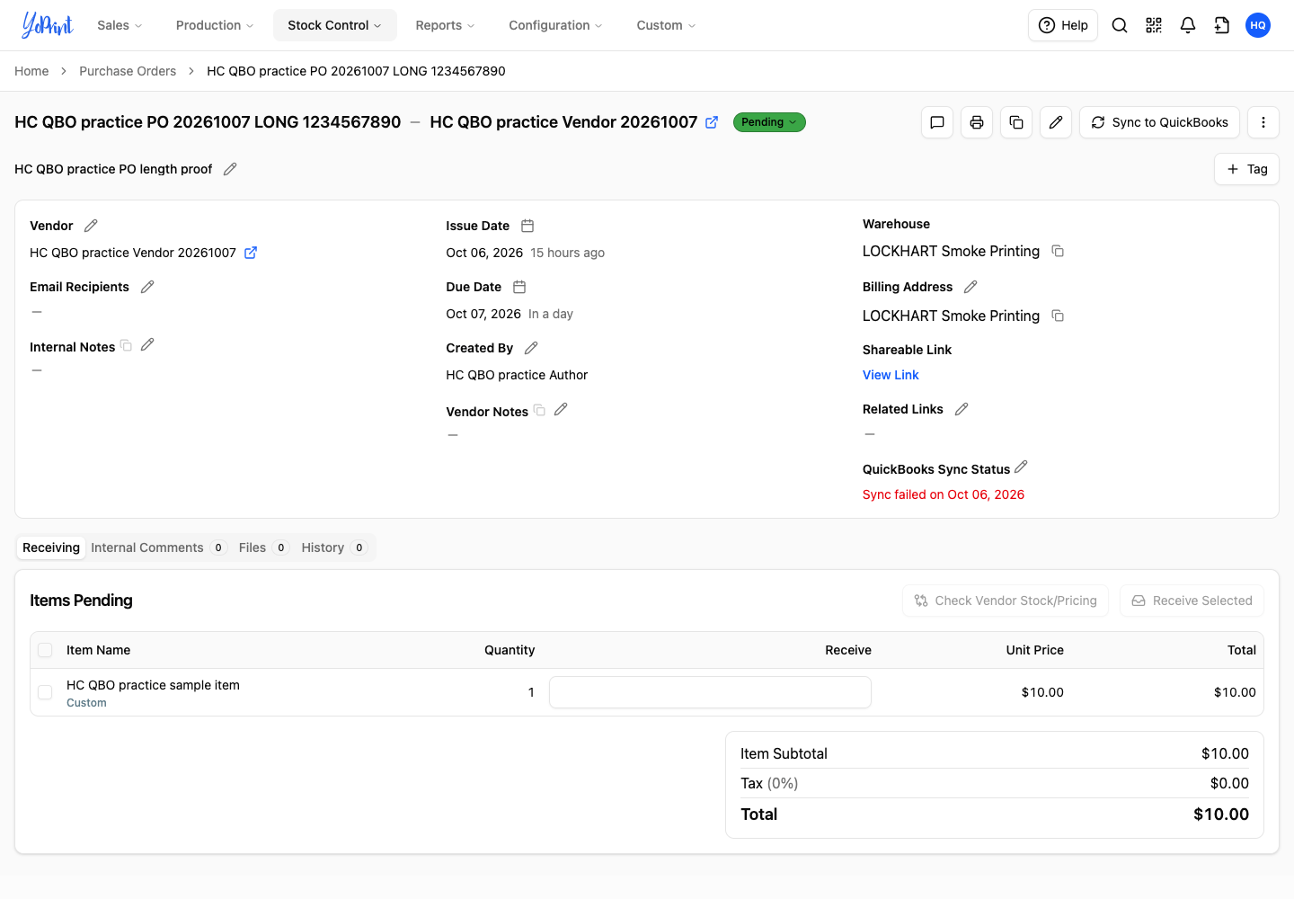Click the Sync to QuickBooks button
The image size is (1294, 899).
click(1159, 122)
